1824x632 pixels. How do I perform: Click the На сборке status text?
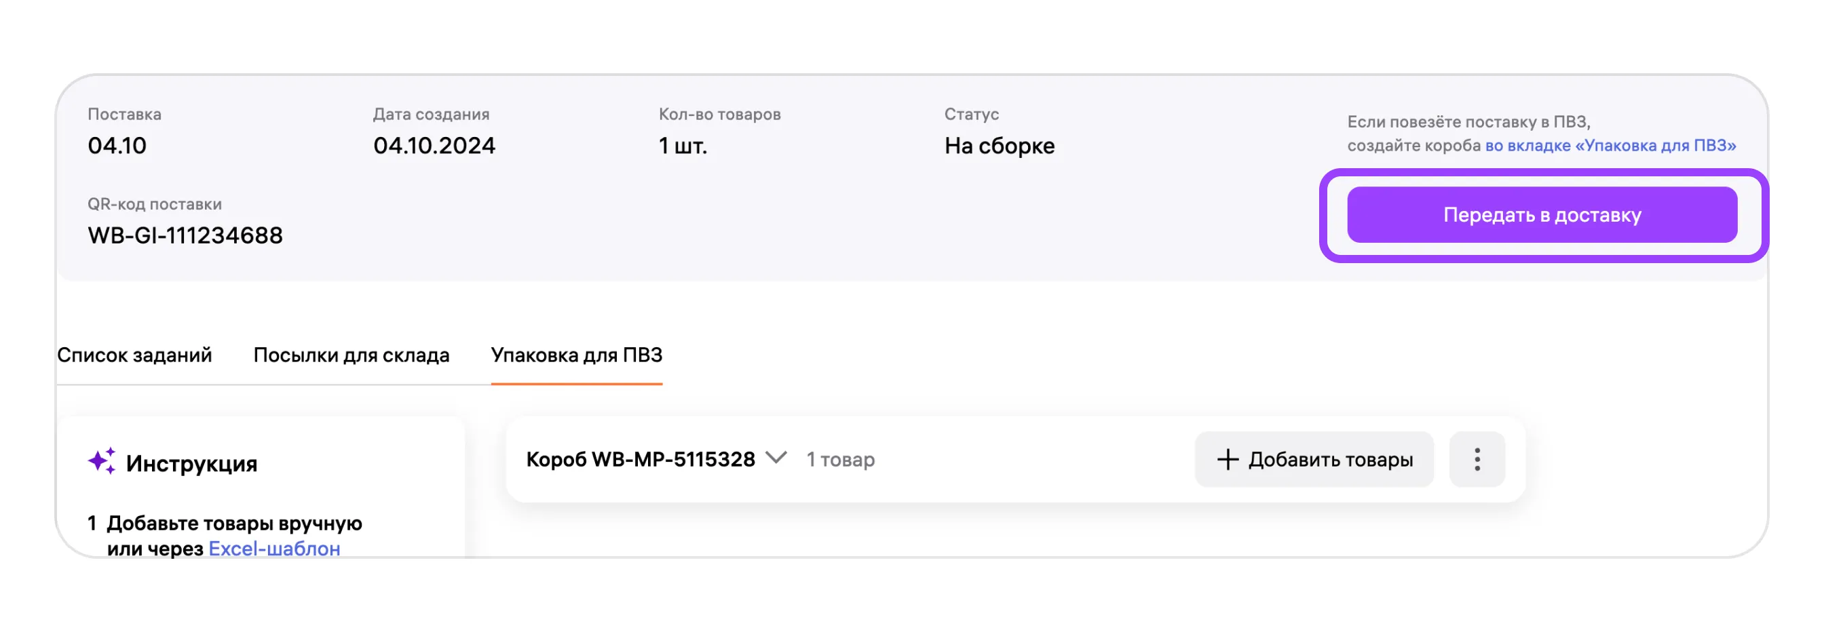pyautogui.click(x=999, y=146)
